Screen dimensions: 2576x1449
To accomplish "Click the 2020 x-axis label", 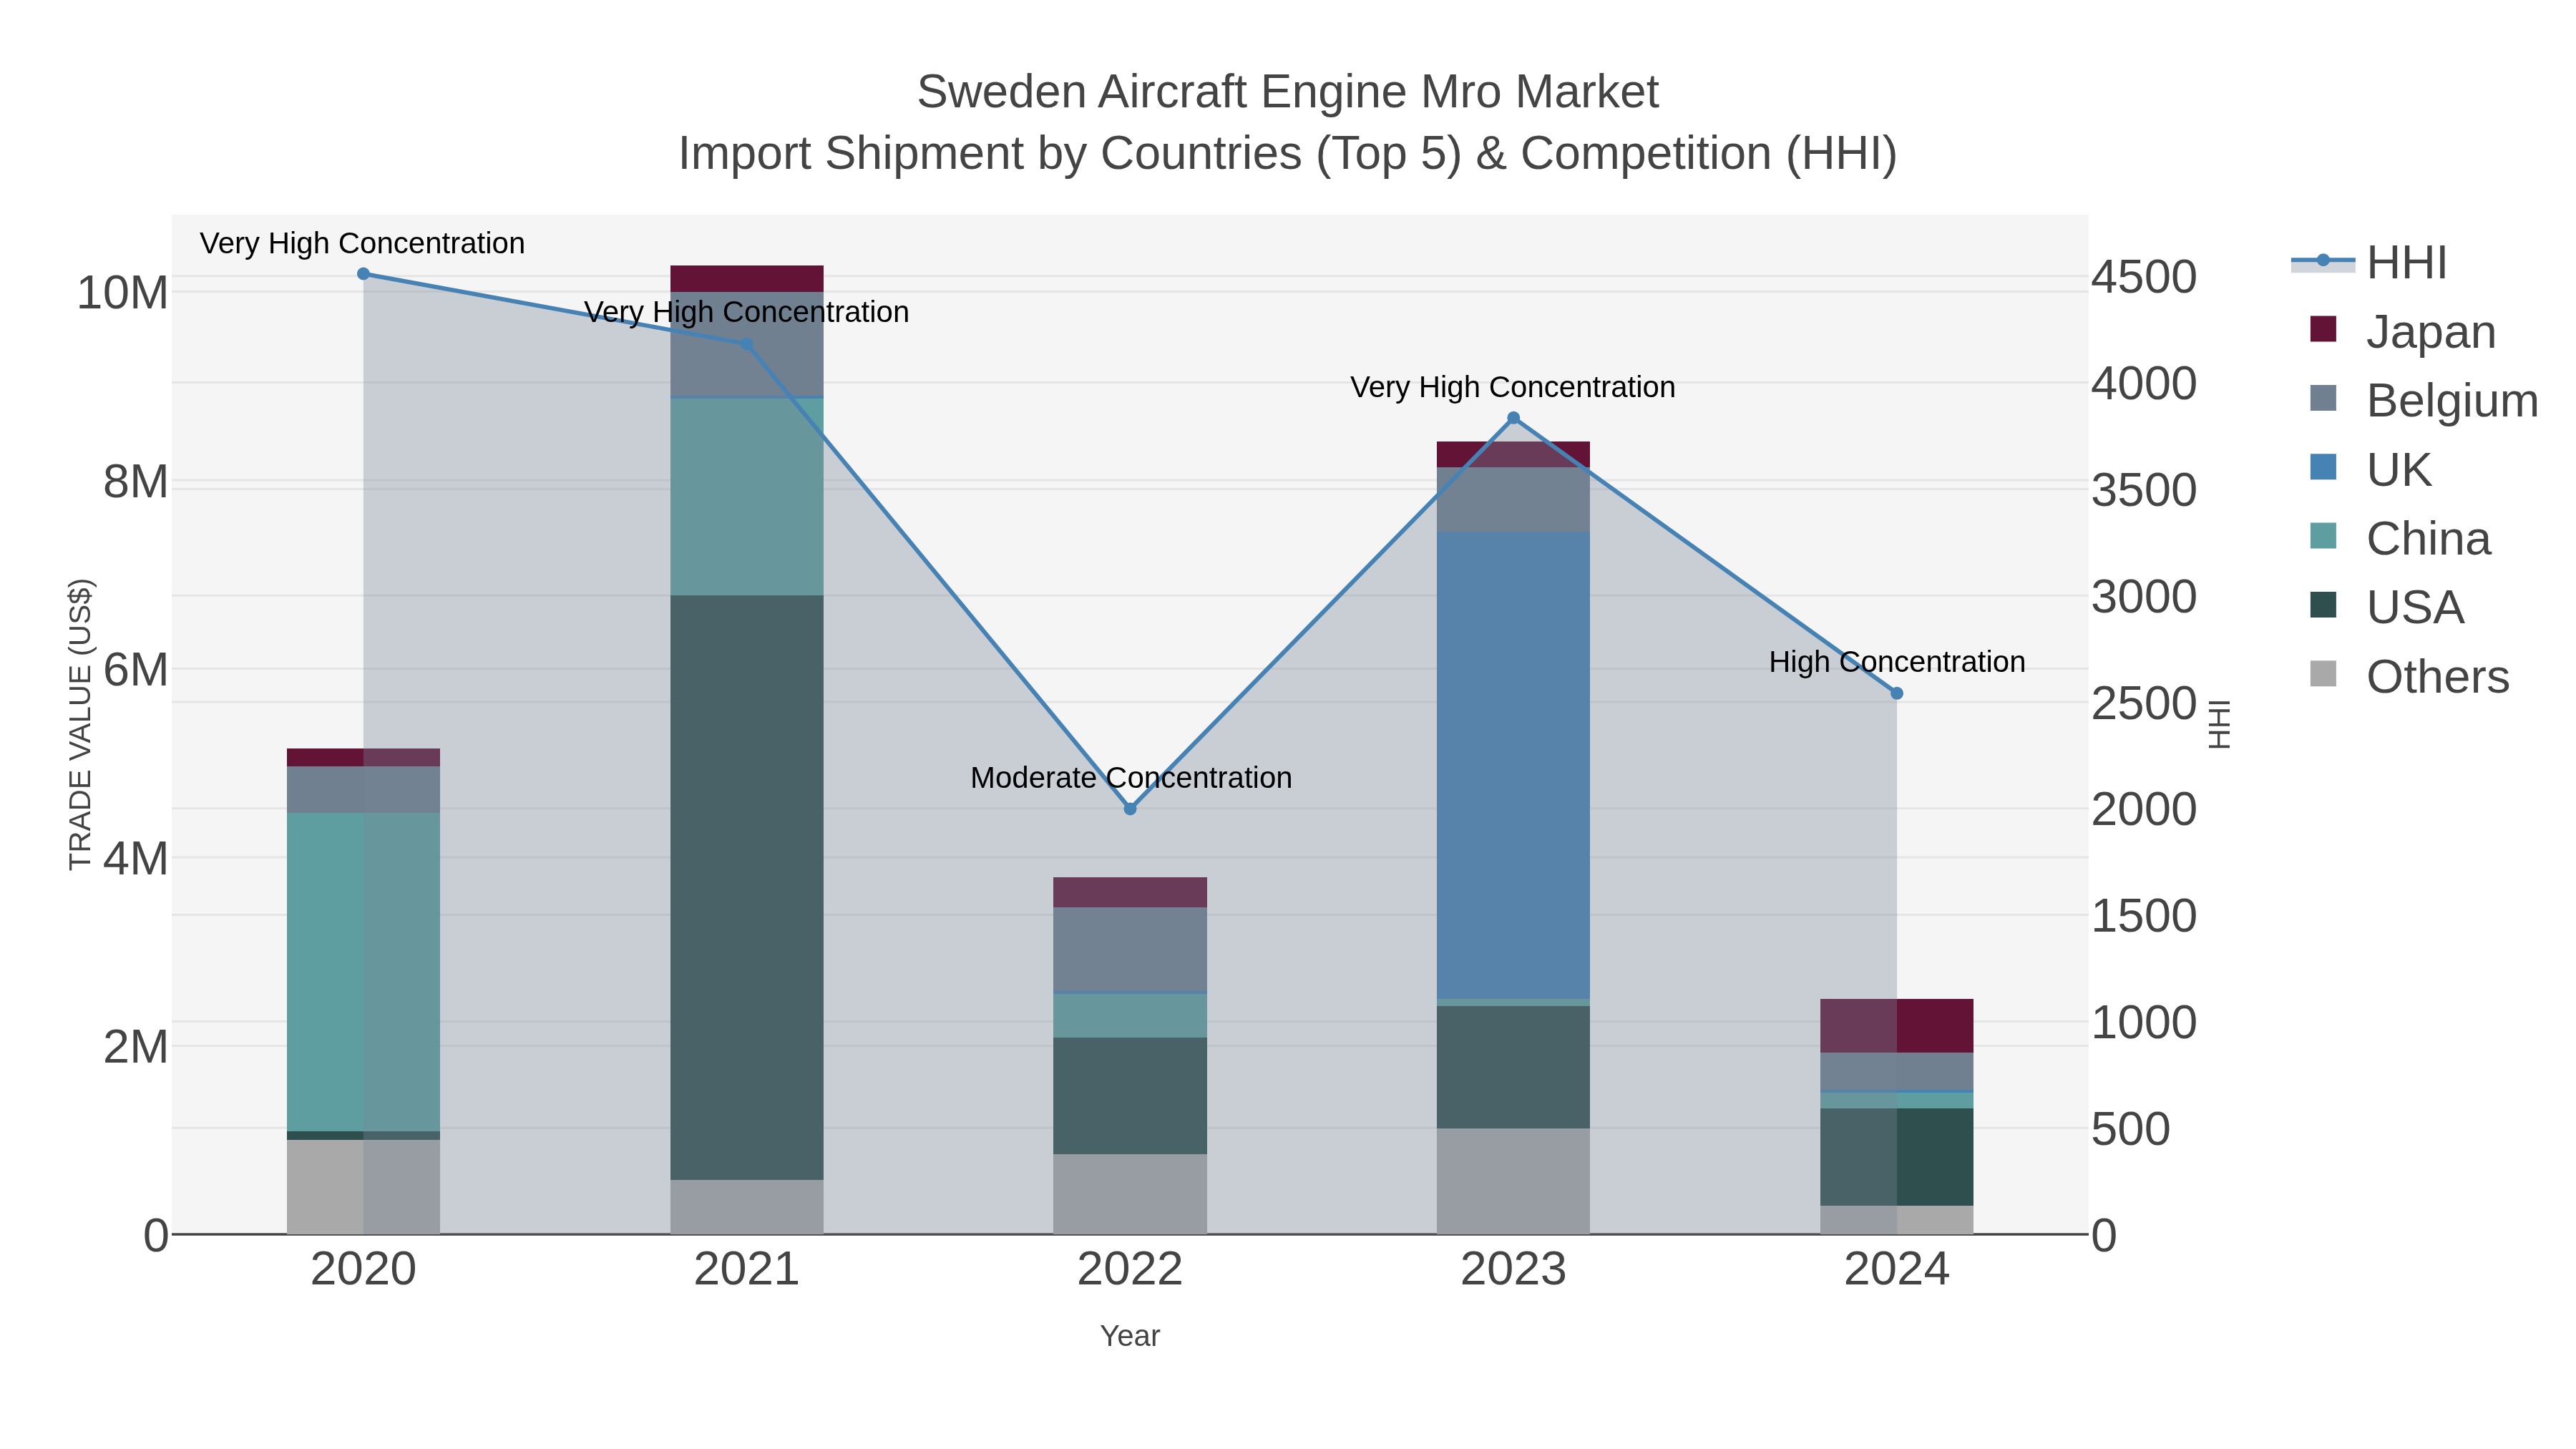I will [x=363, y=1270].
